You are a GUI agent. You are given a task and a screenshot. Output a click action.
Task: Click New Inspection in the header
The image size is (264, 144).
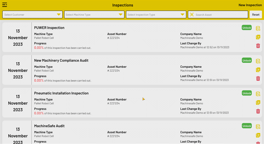(x=250, y=5)
